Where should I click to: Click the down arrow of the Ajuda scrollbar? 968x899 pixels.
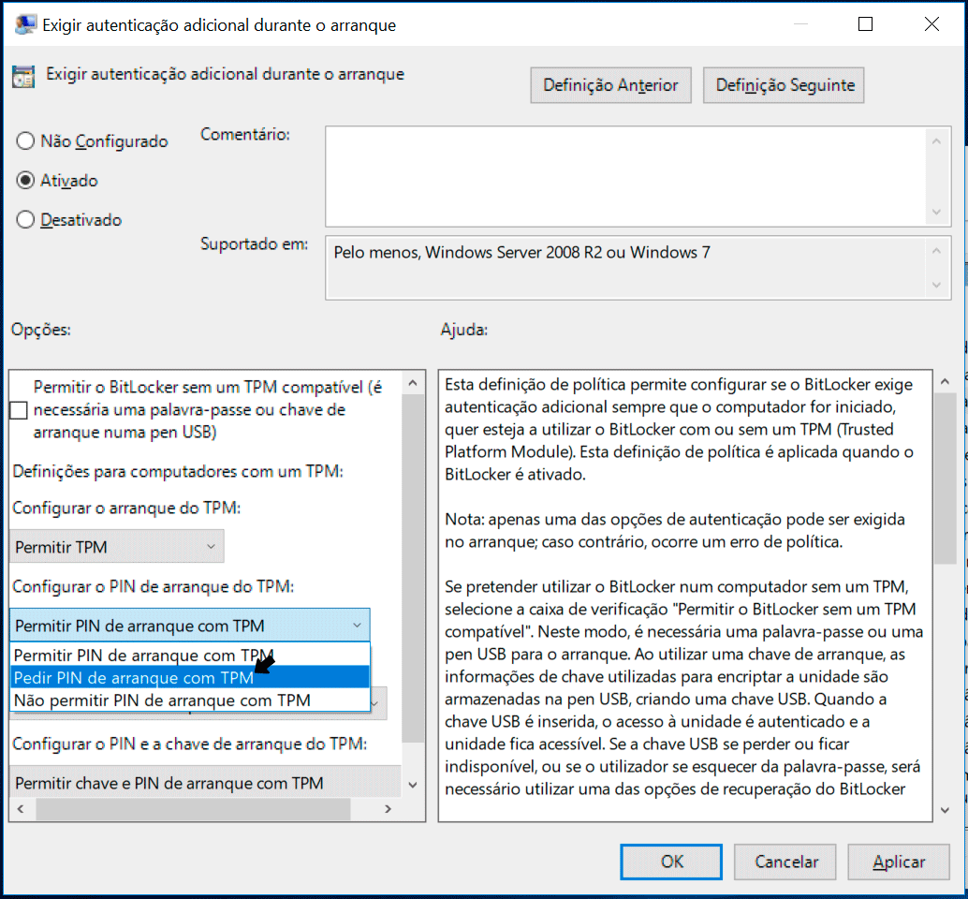coord(945,810)
